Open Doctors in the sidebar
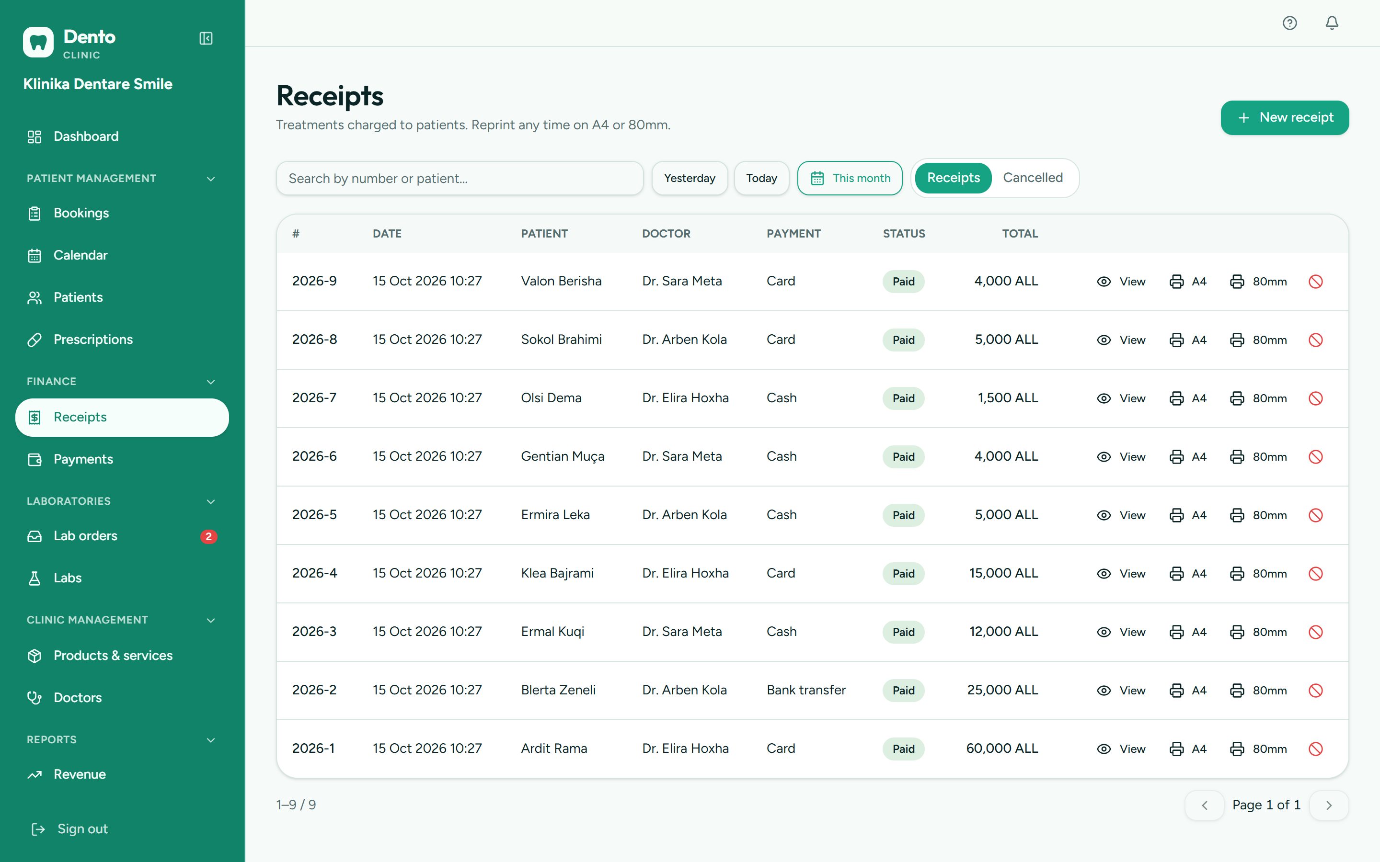The height and width of the screenshot is (862, 1380). coord(122,698)
